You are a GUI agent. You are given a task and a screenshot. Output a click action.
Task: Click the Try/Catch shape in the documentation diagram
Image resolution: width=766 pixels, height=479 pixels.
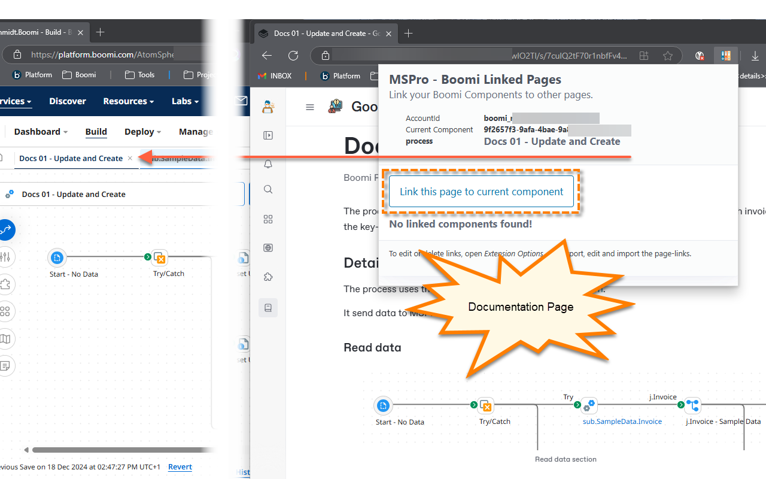[486, 405]
